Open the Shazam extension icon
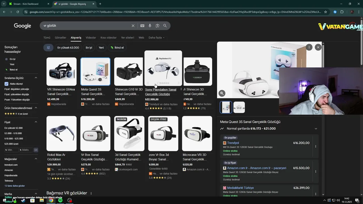 [335, 12]
